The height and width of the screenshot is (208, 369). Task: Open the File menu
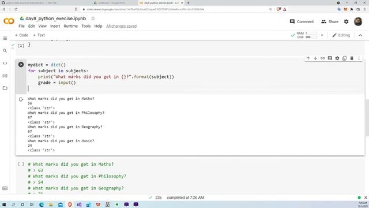click(21, 26)
